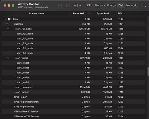Image resolution: width=149 pixels, height=119 pixels.
Task: Collapse the daemon process group
Action: (x=7, y=24)
